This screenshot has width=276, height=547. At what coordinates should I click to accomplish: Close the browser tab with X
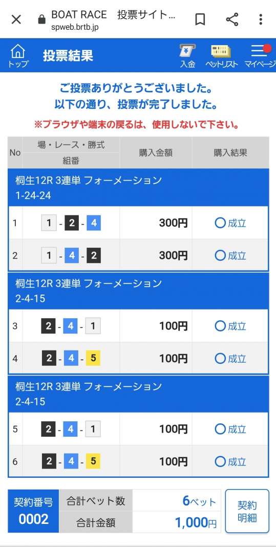16,19
